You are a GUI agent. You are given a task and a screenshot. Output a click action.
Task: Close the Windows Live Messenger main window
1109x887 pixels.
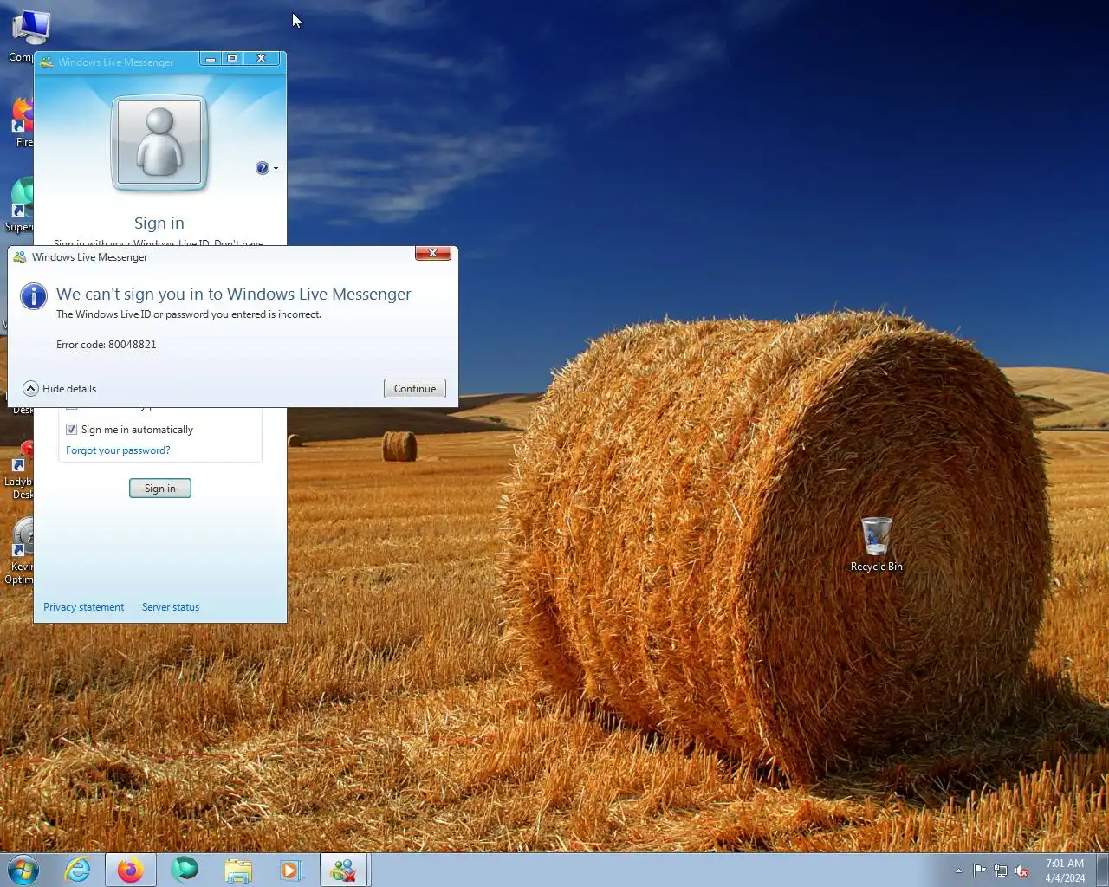(261, 59)
